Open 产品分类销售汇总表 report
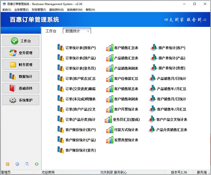211x175 pixels. tap(172, 129)
